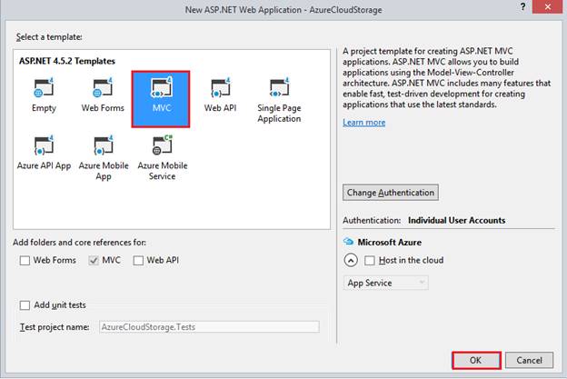Confirm the dialog with OK
The image size is (567, 379).
[x=475, y=359]
